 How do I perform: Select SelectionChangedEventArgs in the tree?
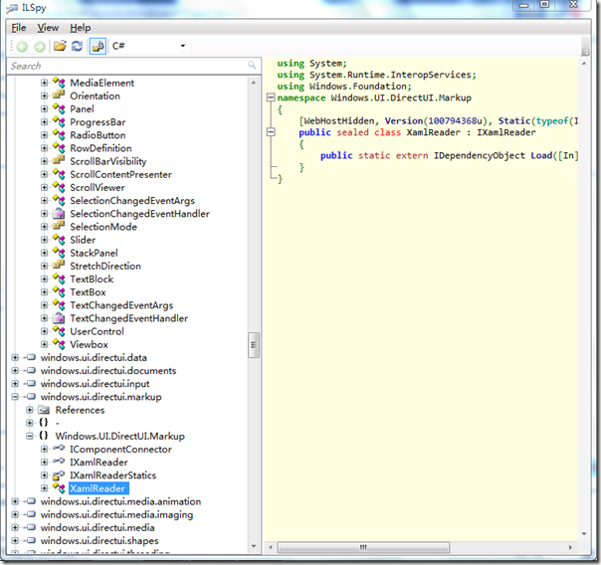click(x=132, y=200)
